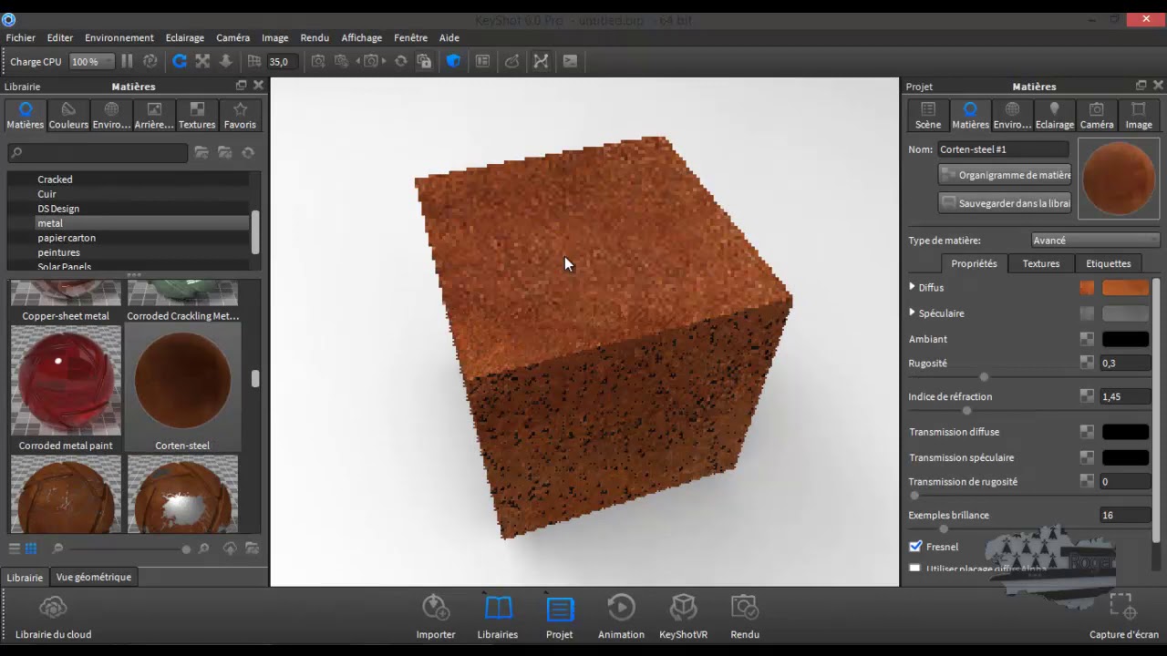Open the Enviro... library tab

[111, 116]
